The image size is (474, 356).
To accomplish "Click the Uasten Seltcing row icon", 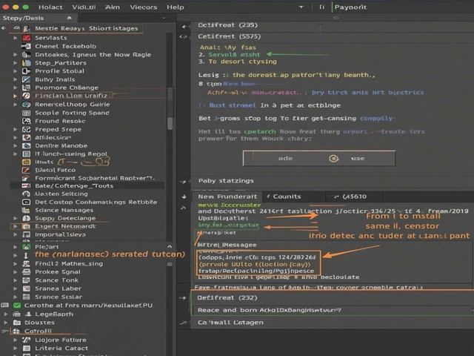I will [27, 194].
